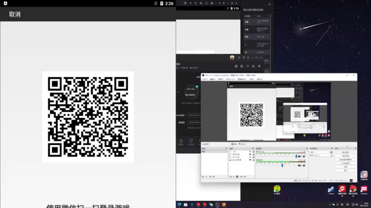This screenshot has width=371, height=208.
Task: Click the fullscreen corners icon in emulator title bar
Action: click(206, 3)
